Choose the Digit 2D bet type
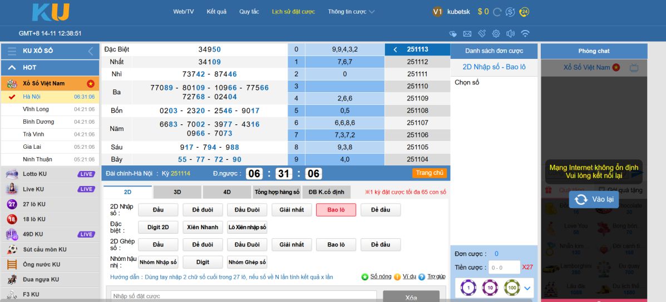This screenshot has width=666, height=302. click(158, 227)
